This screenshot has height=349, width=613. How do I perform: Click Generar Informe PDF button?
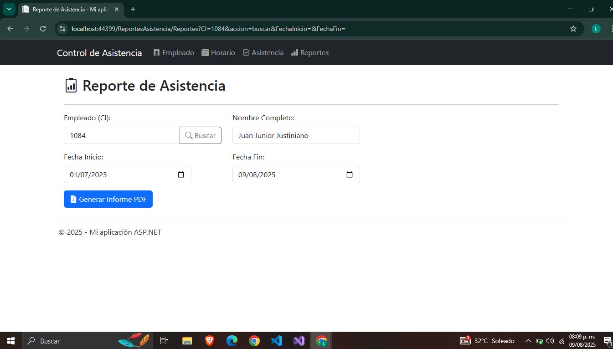pyautogui.click(x=108, y=199)
